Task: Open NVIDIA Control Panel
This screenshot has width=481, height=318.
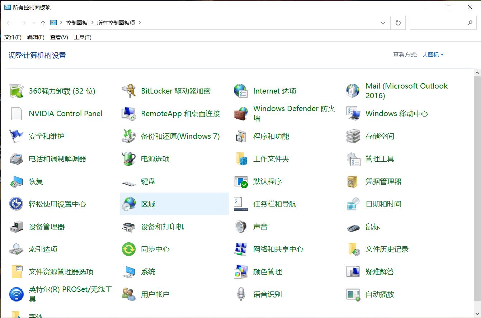Action: [x=65, y=113]
